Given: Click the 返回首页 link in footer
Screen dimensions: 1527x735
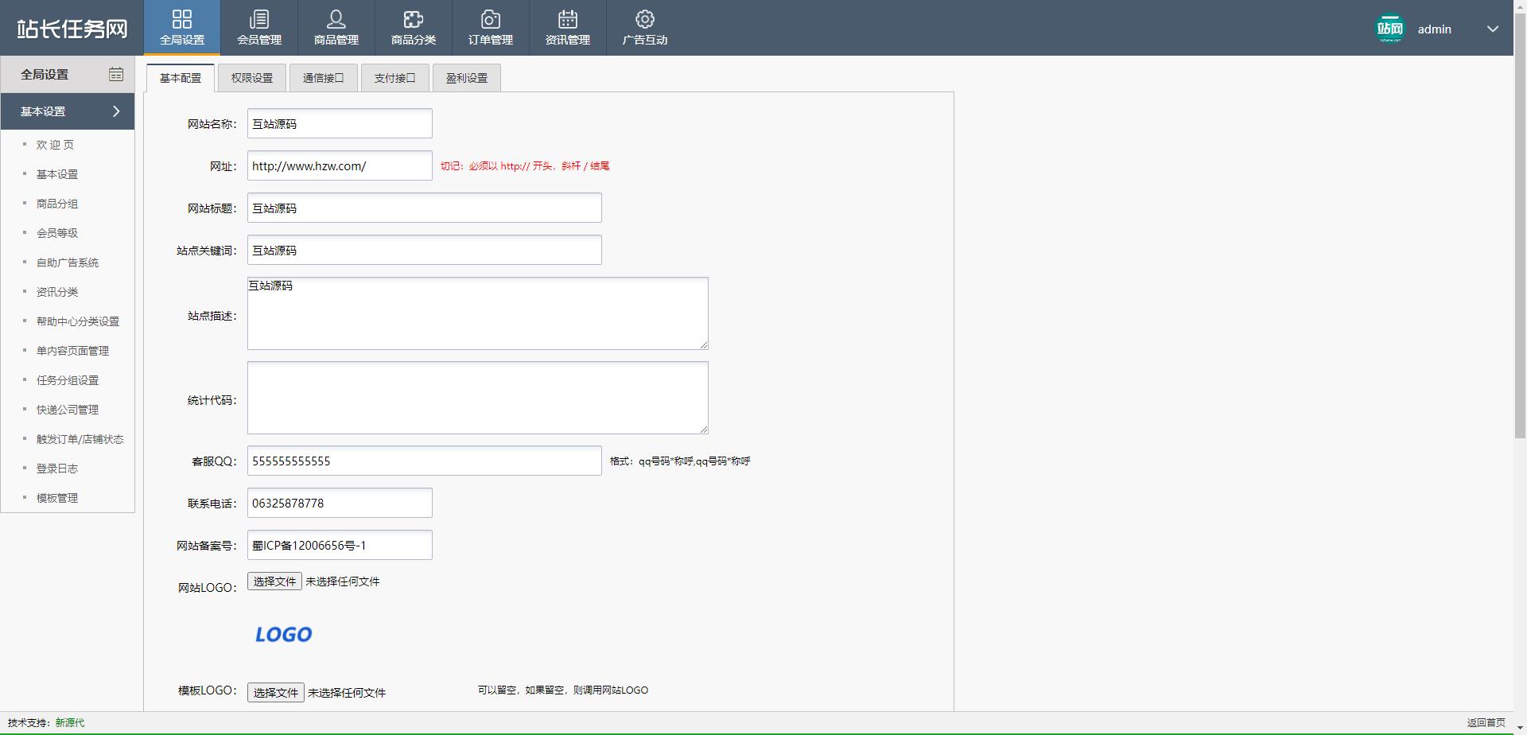Looking at the screenshot, I should point(1486,722).
